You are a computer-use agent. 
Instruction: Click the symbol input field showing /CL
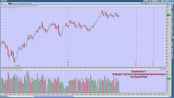click(x=5, y=4)
